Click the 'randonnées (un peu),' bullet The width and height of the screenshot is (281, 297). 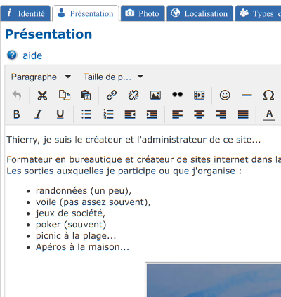(x=84, y=191)
